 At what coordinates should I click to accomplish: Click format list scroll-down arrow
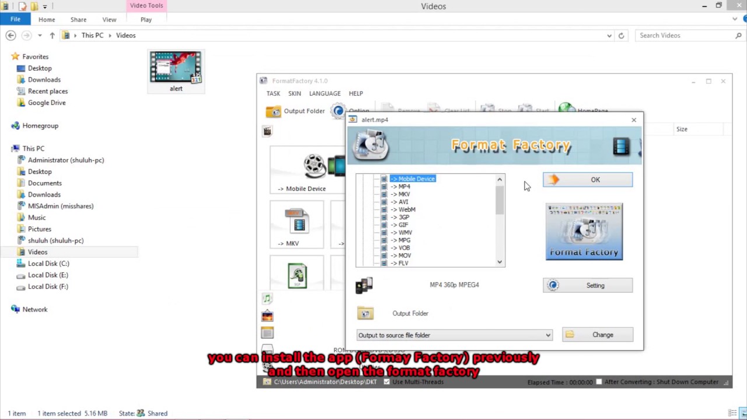(x=500, y=262)
